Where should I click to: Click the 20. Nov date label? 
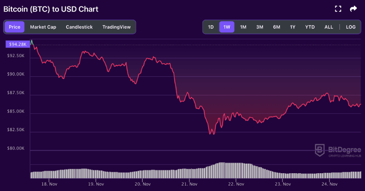point(142,184)
